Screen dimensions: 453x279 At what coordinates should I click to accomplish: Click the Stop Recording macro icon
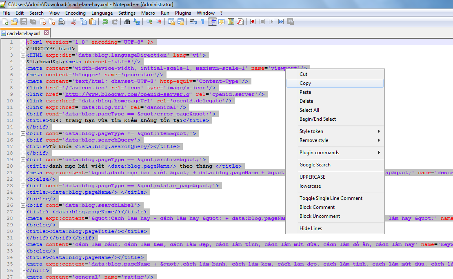coord(262,22)
